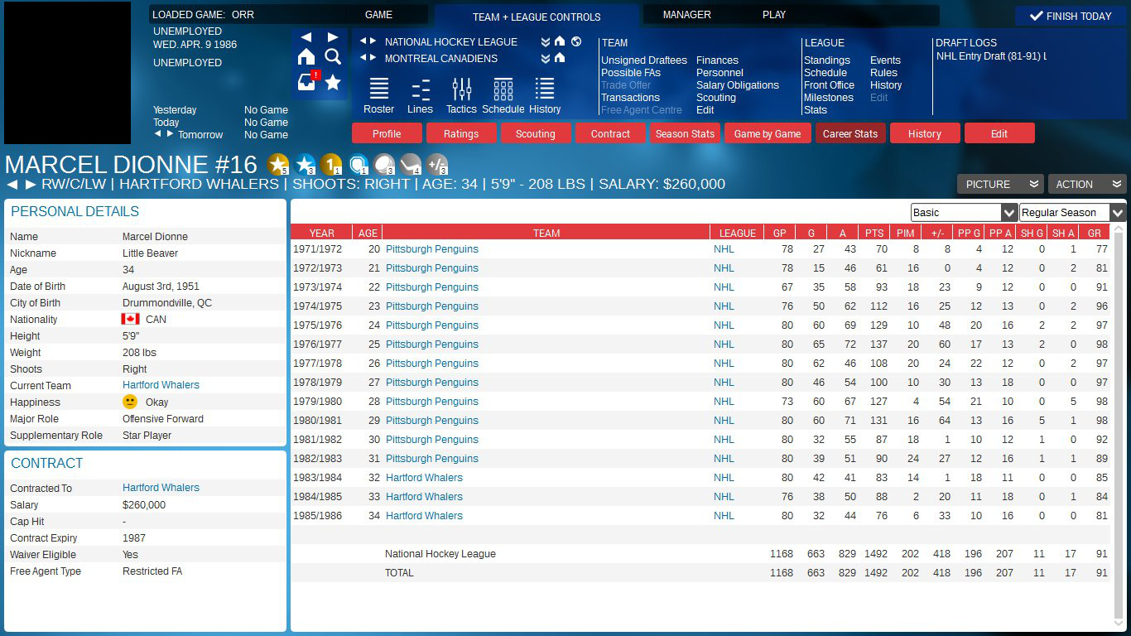Screen dimensions: 1131x636
Task: Expand the Montreal Canadiens dropdown chevrons
Action: tap(546, 58)
